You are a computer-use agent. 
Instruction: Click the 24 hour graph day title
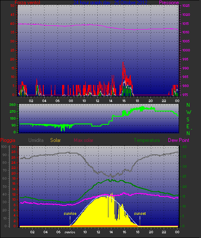[x=110, y=3]
